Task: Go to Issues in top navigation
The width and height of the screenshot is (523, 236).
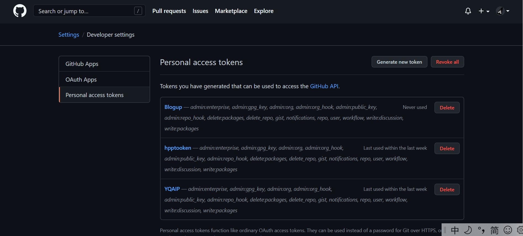Action: [200, 11]
